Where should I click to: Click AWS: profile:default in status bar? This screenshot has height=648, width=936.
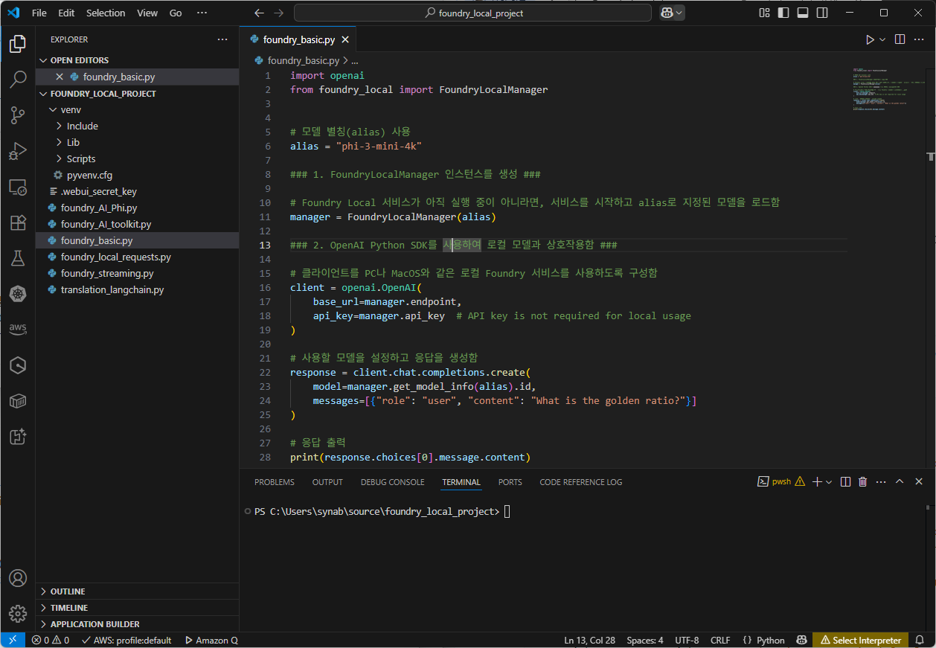click(126, 640)
